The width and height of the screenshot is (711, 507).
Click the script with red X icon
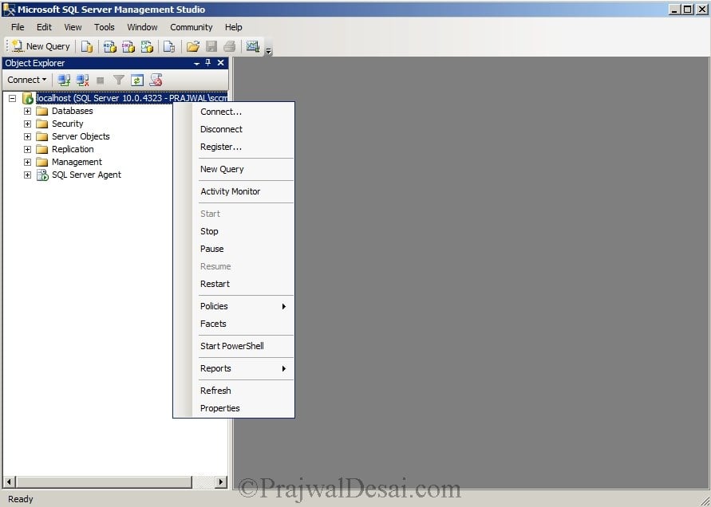[x=156, y=81]
